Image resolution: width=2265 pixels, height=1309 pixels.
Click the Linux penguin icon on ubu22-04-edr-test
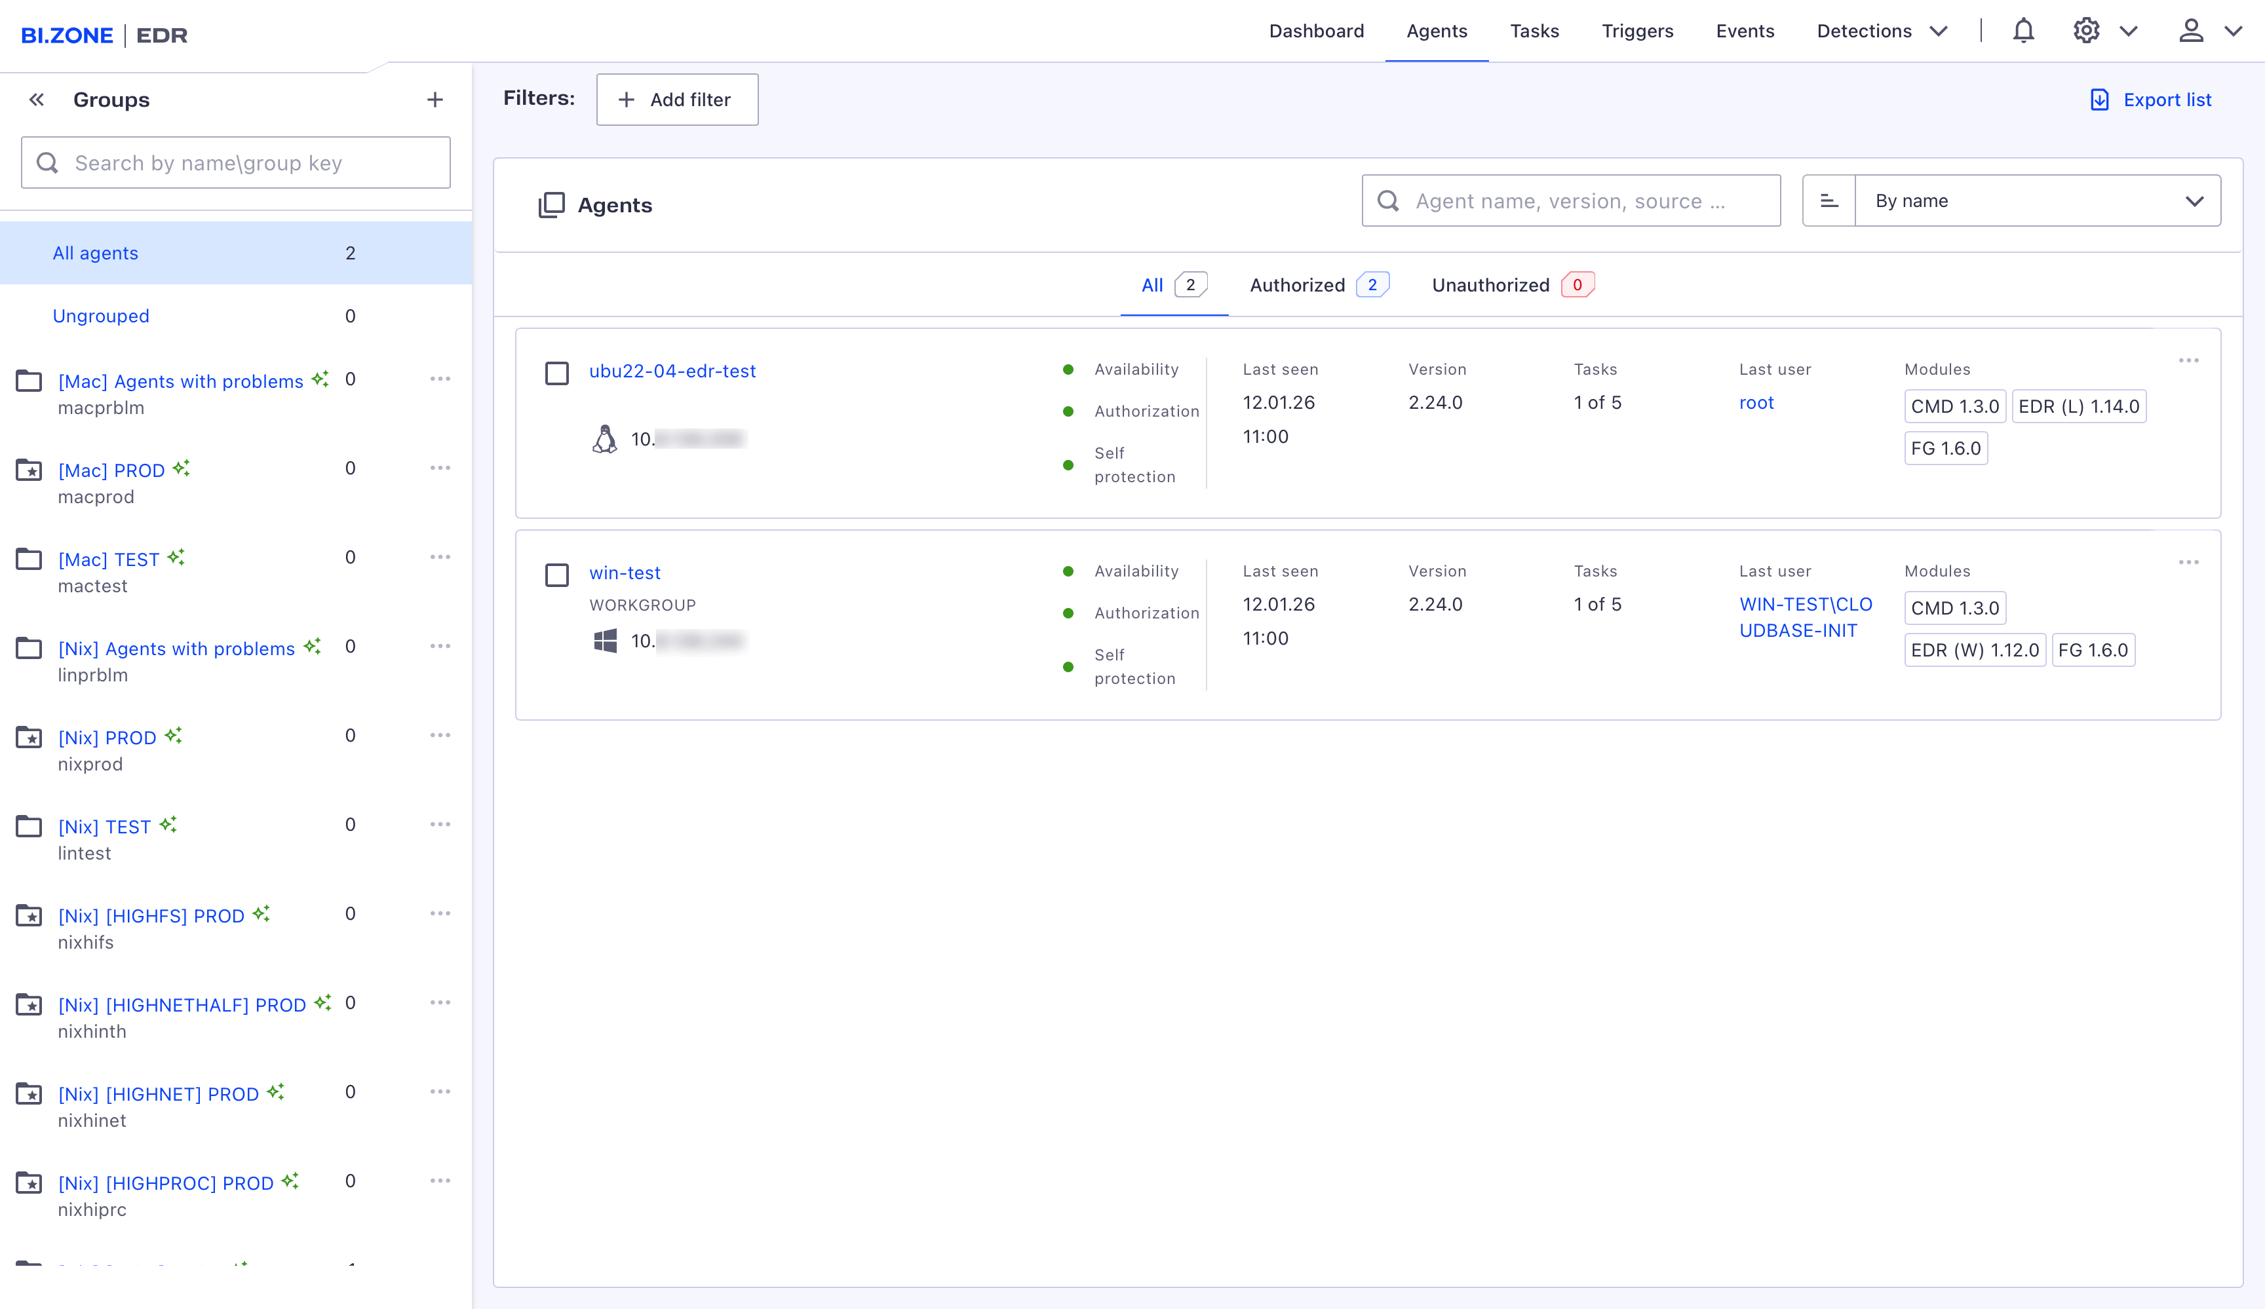coord(605,438)
